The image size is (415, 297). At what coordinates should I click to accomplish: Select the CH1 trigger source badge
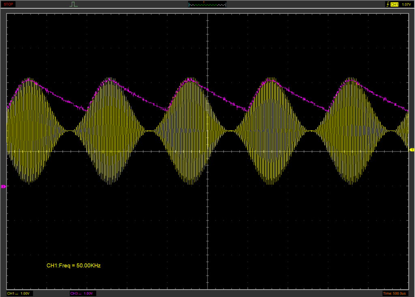pyautogui.click(x=395, y=4)
